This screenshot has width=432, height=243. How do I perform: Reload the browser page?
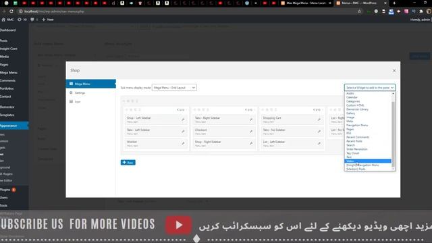click(x=11, y=11)
